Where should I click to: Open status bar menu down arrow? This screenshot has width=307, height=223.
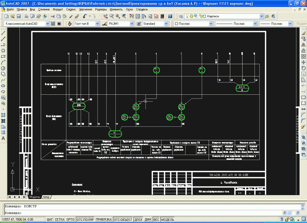[x=298, y=220]
